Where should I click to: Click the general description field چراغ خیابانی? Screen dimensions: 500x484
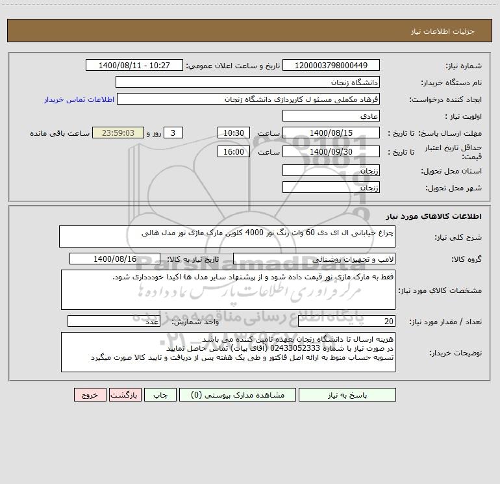pos(227,236)
